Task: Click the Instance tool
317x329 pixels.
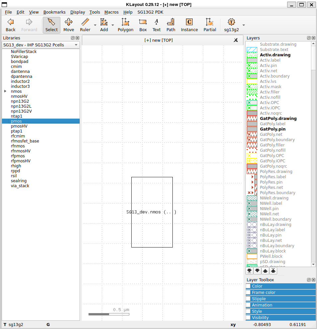Action: [189, 25]
